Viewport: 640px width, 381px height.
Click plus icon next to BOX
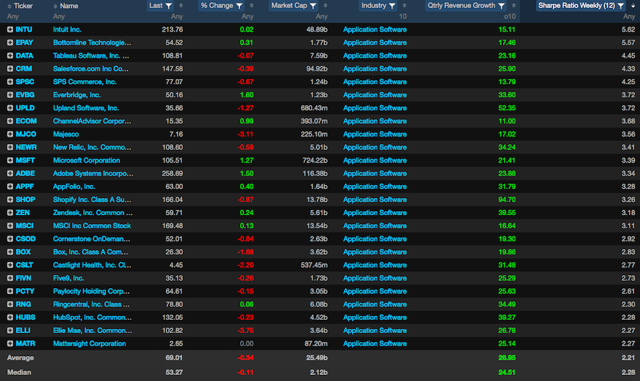point(10,252)
